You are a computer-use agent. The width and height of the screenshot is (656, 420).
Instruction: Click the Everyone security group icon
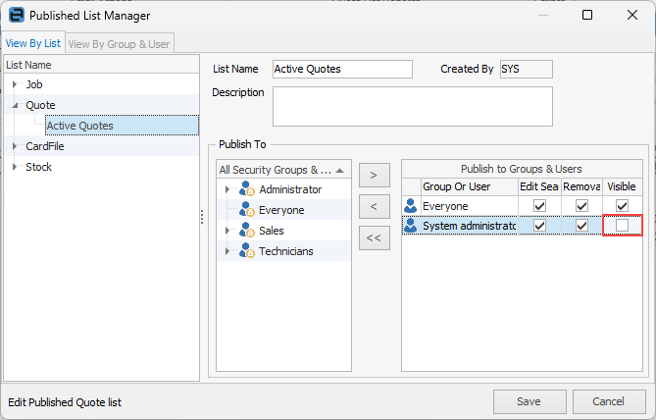[246, 210]
